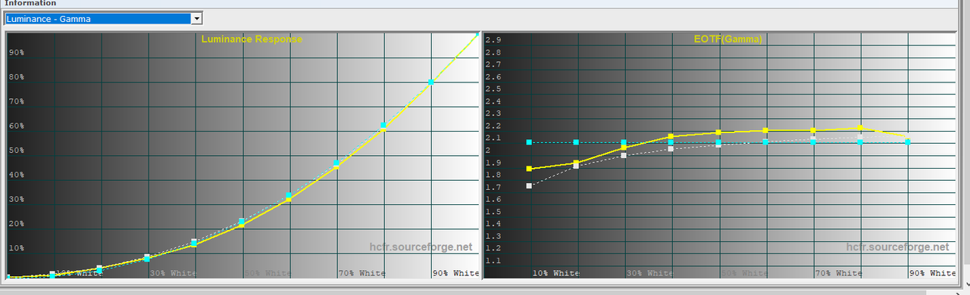The height and width of the screenshot is (295, 970).
Task: Click '90% White' label in EOTF(Gamma) graph
Action: (932, 273)
